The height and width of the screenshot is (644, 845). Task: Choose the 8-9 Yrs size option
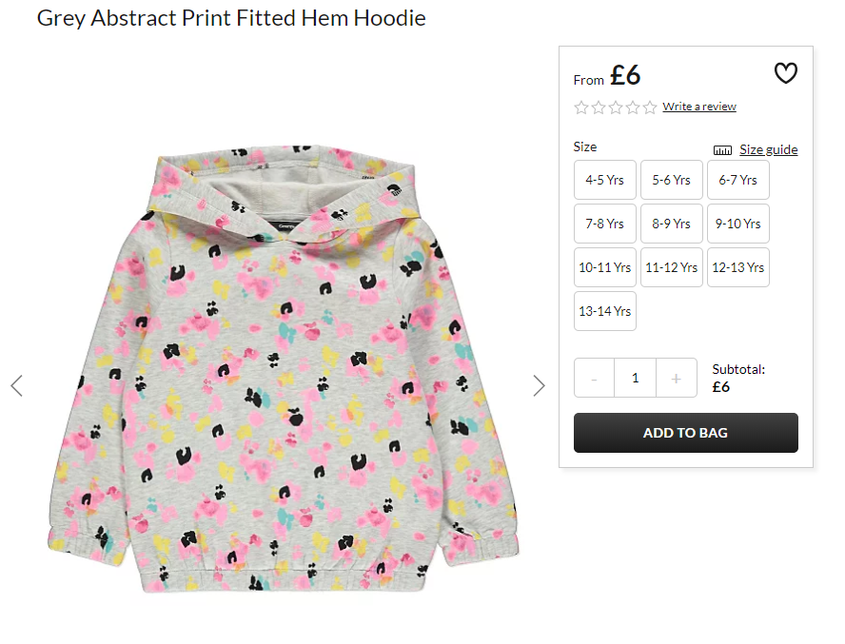tap(672, 224)
